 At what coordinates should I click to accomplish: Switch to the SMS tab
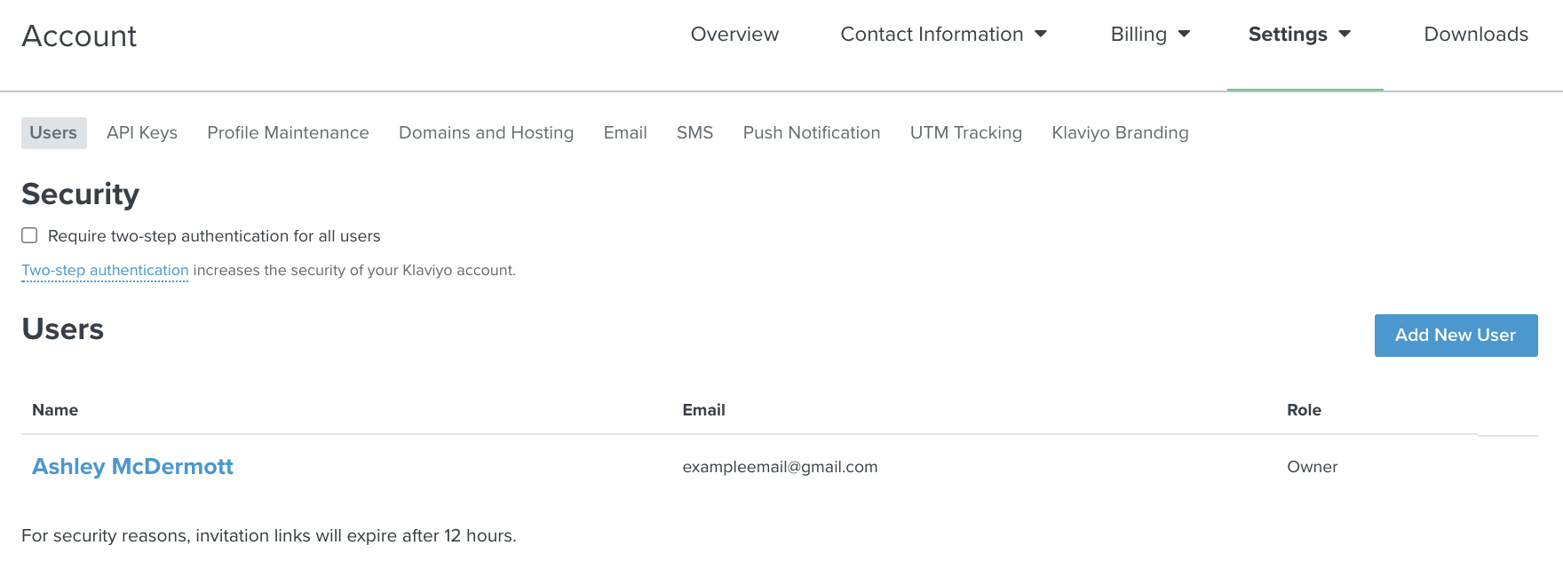point(694,132)
